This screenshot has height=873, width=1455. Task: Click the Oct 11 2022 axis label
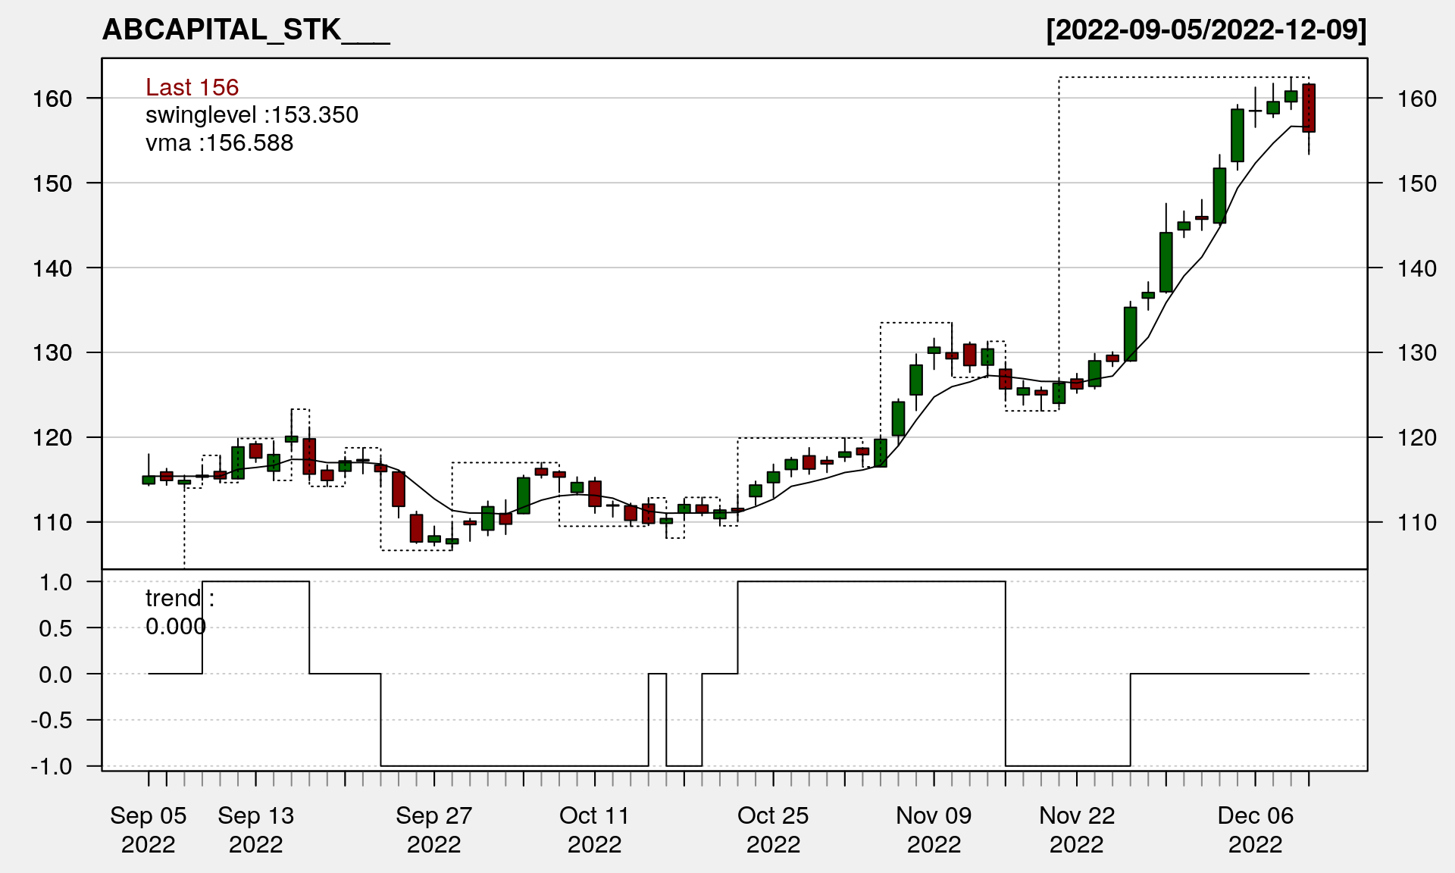[x=594, y=829]
